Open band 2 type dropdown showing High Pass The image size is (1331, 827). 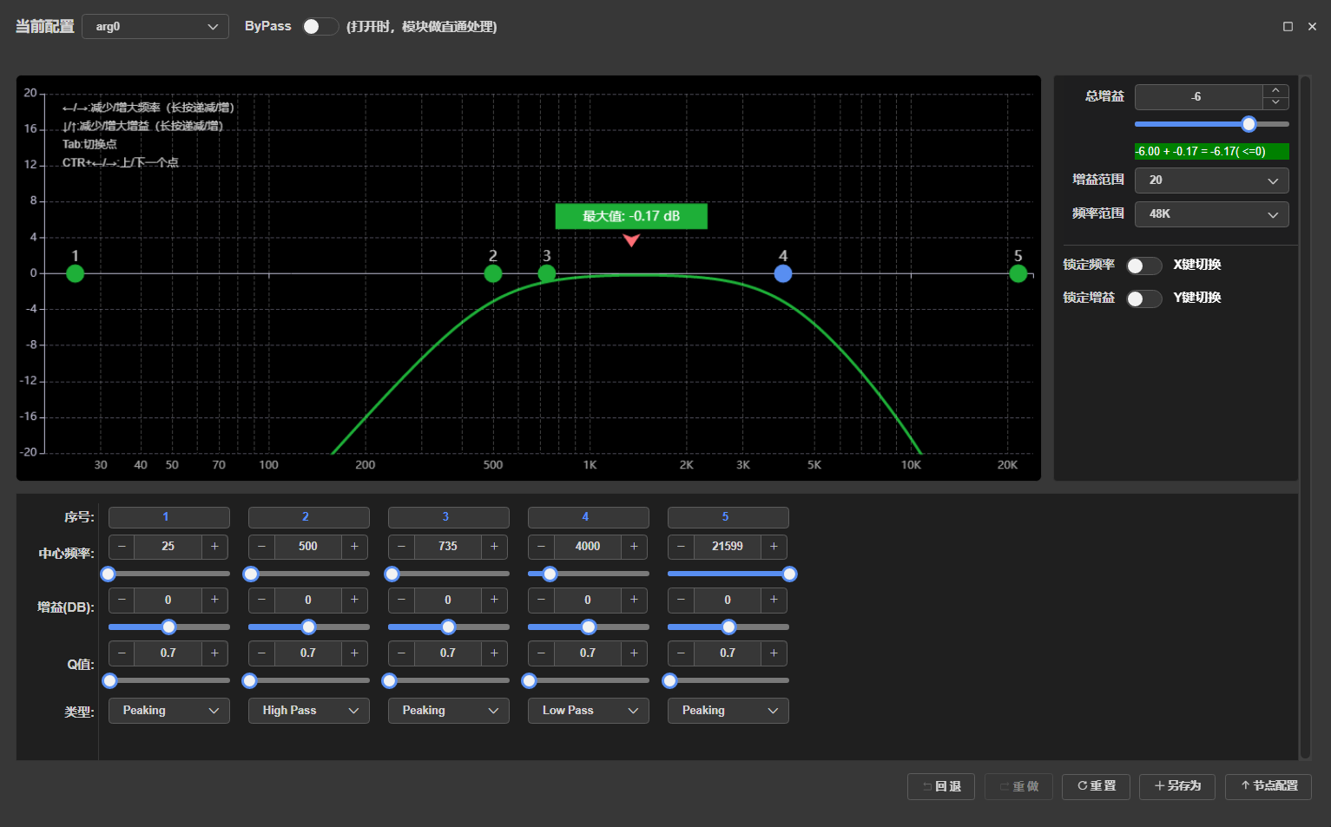309,711
